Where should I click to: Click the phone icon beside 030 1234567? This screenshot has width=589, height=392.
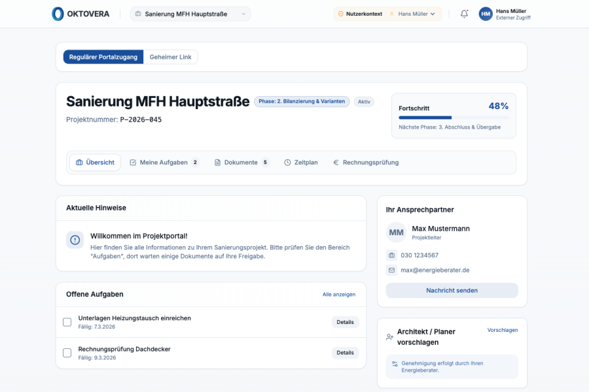[x=392, y=255]
